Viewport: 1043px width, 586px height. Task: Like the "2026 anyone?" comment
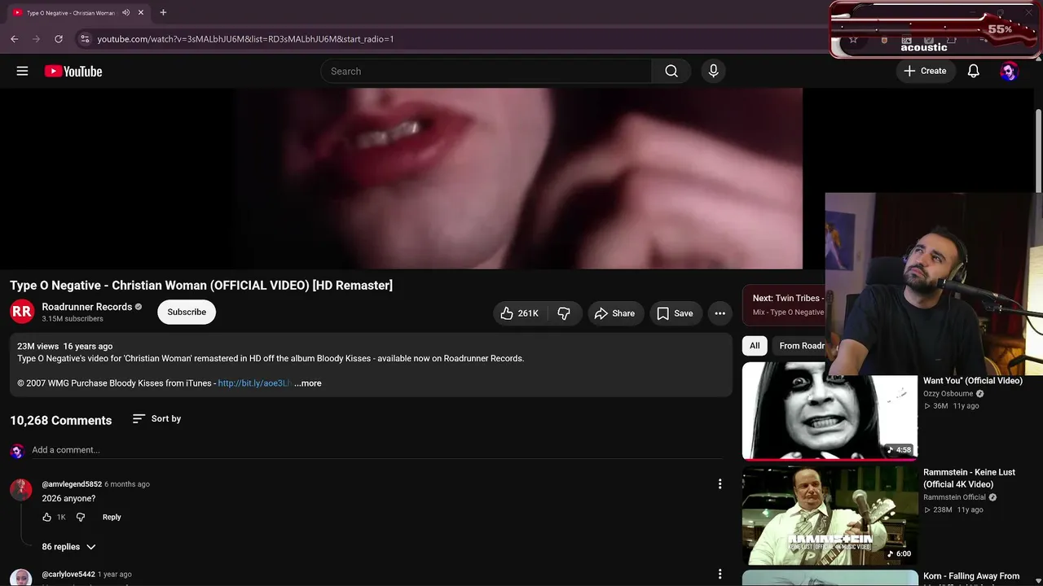click(47, 517)
